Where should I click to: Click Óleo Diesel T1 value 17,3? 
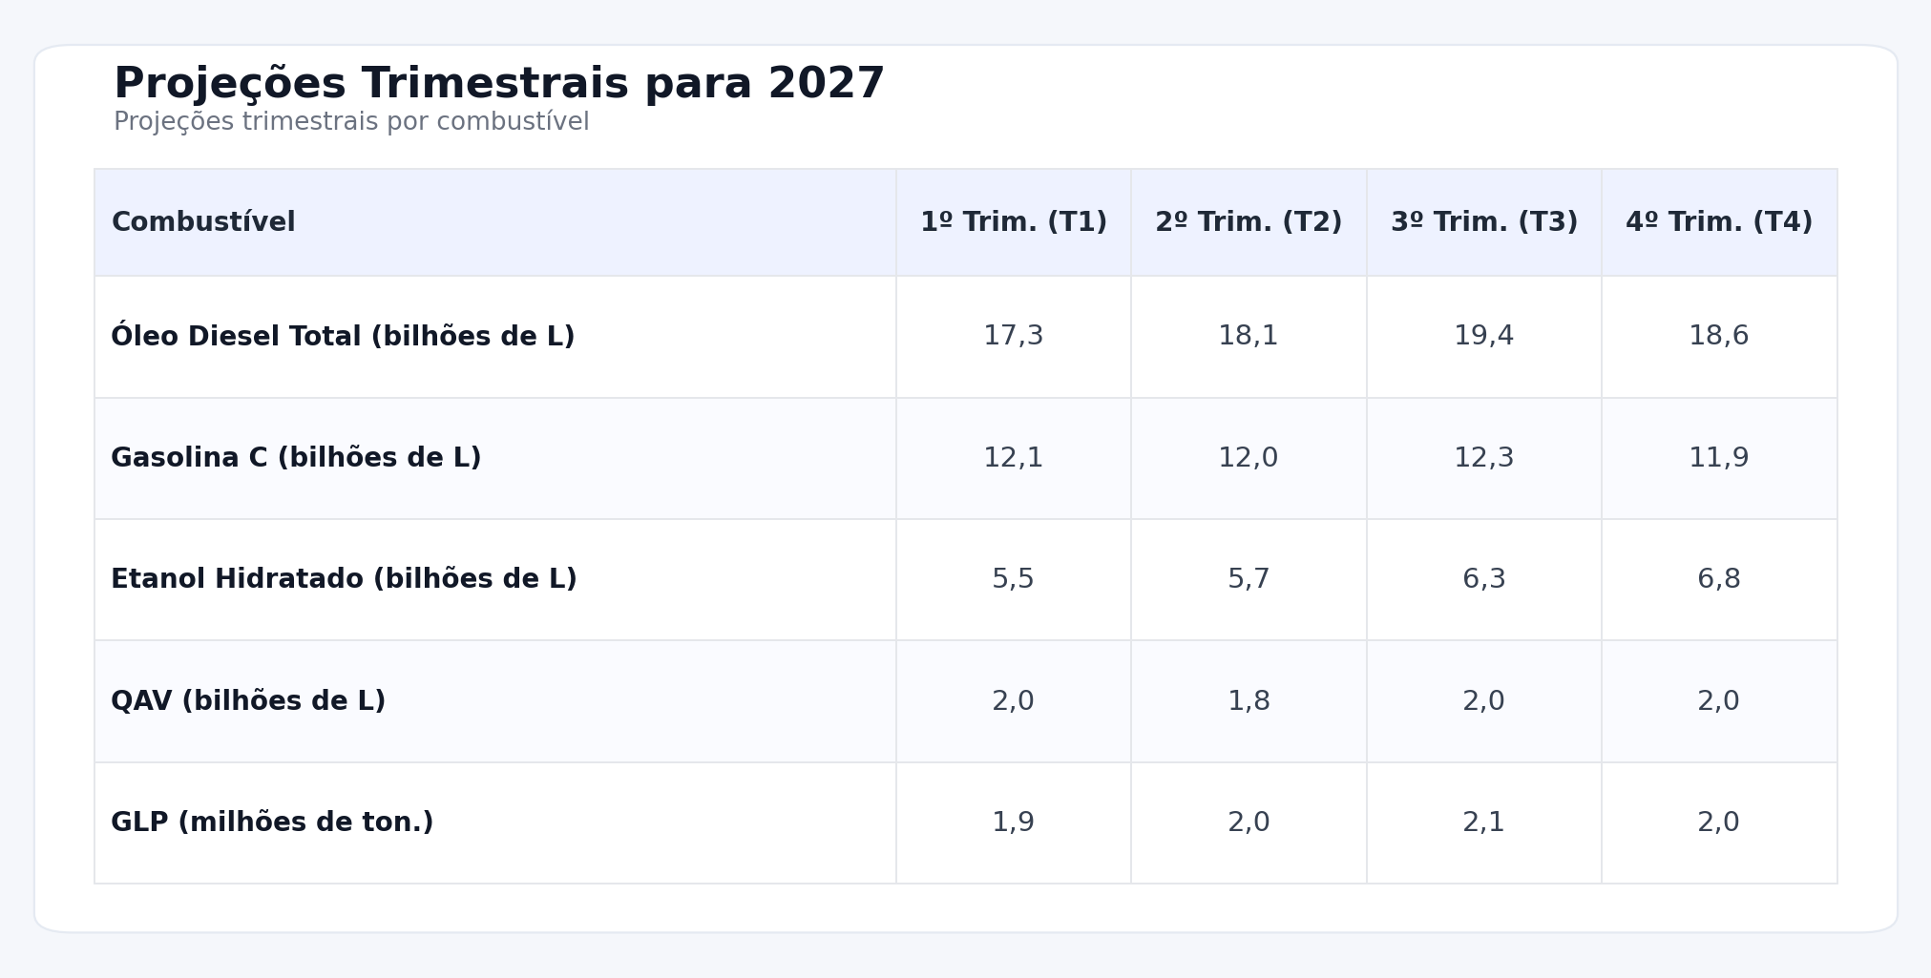(x=1013, y=336)
